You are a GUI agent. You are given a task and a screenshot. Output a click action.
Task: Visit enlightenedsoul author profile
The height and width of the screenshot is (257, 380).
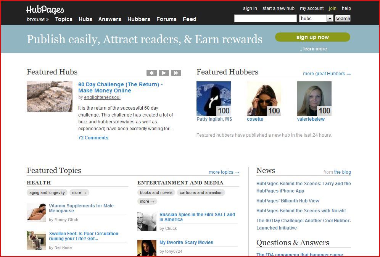[102, 97]
